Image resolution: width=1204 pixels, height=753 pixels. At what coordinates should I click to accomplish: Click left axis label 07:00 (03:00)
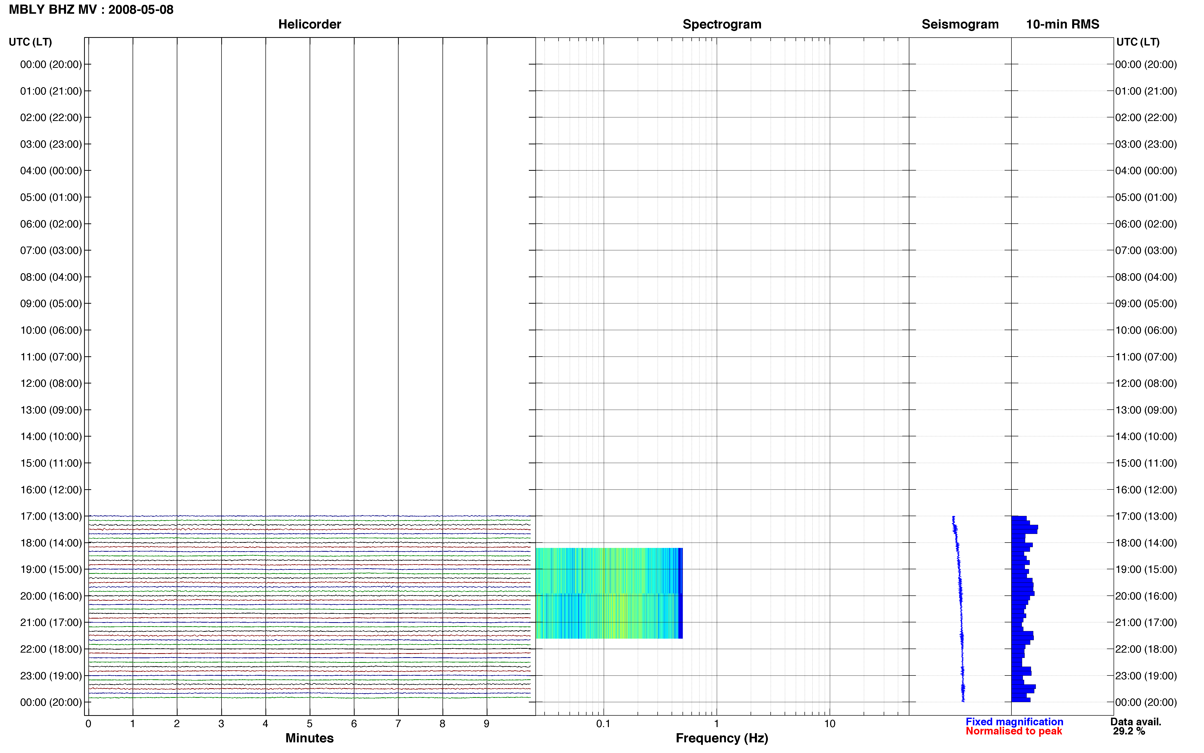coord(51,251)
